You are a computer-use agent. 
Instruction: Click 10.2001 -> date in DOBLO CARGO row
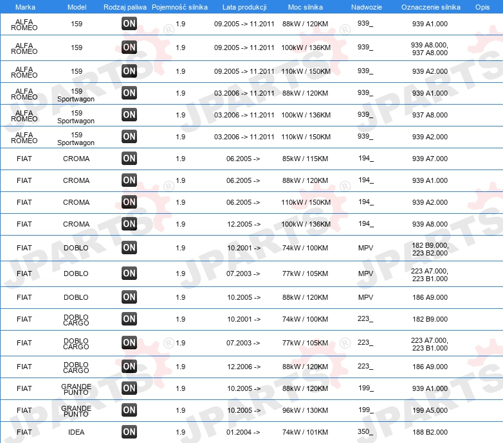(x=244, y=319)
